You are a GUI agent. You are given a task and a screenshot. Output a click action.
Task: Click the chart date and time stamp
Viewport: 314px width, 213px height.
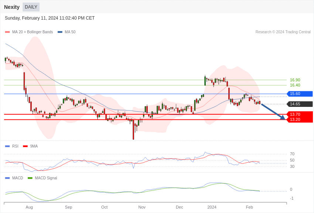(x=50, y=18)
